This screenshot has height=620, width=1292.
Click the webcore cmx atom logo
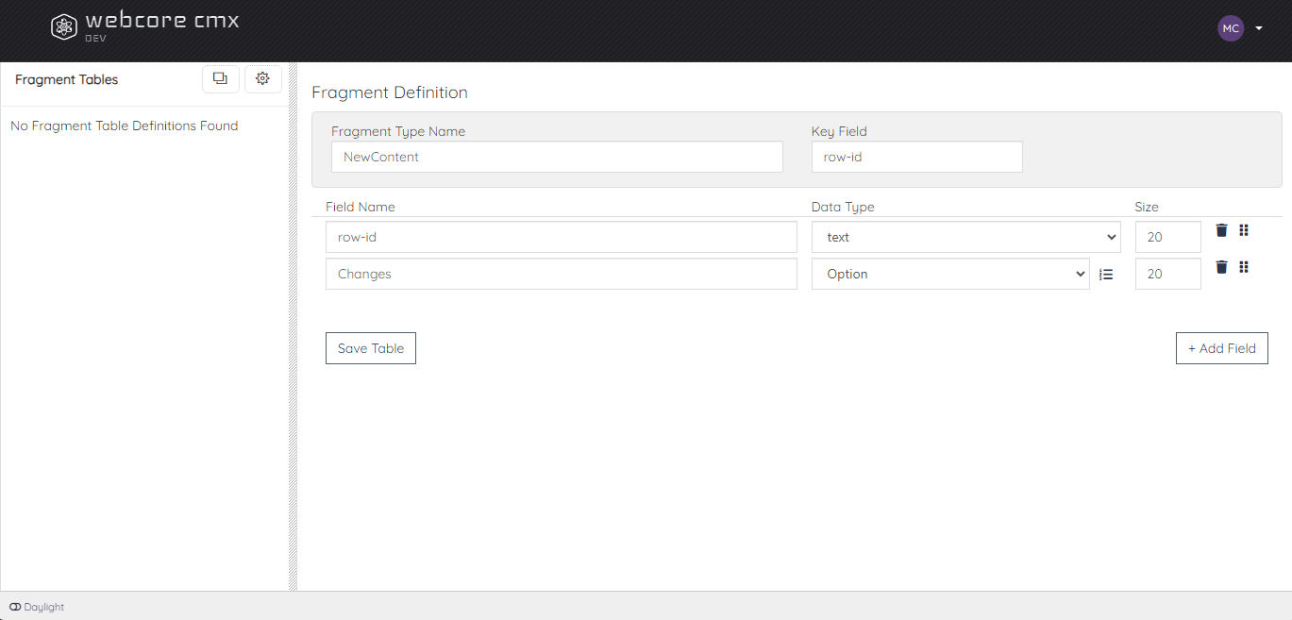click(64, 27)
